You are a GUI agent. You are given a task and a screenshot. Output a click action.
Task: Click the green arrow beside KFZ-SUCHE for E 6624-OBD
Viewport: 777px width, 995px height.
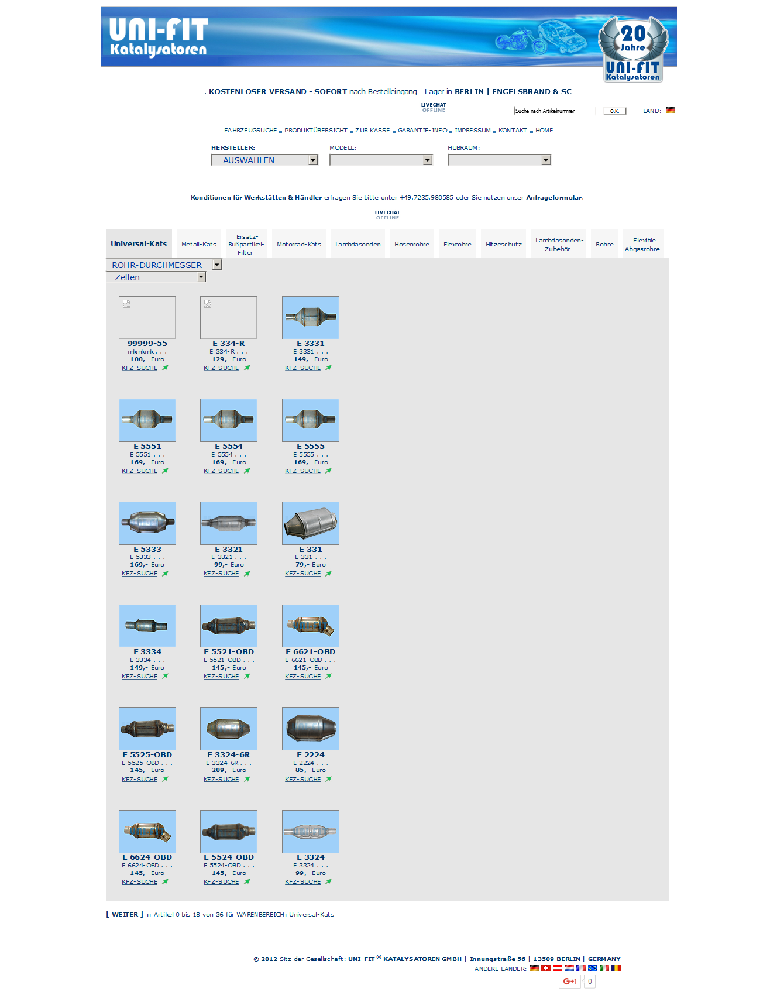point(165,881)
